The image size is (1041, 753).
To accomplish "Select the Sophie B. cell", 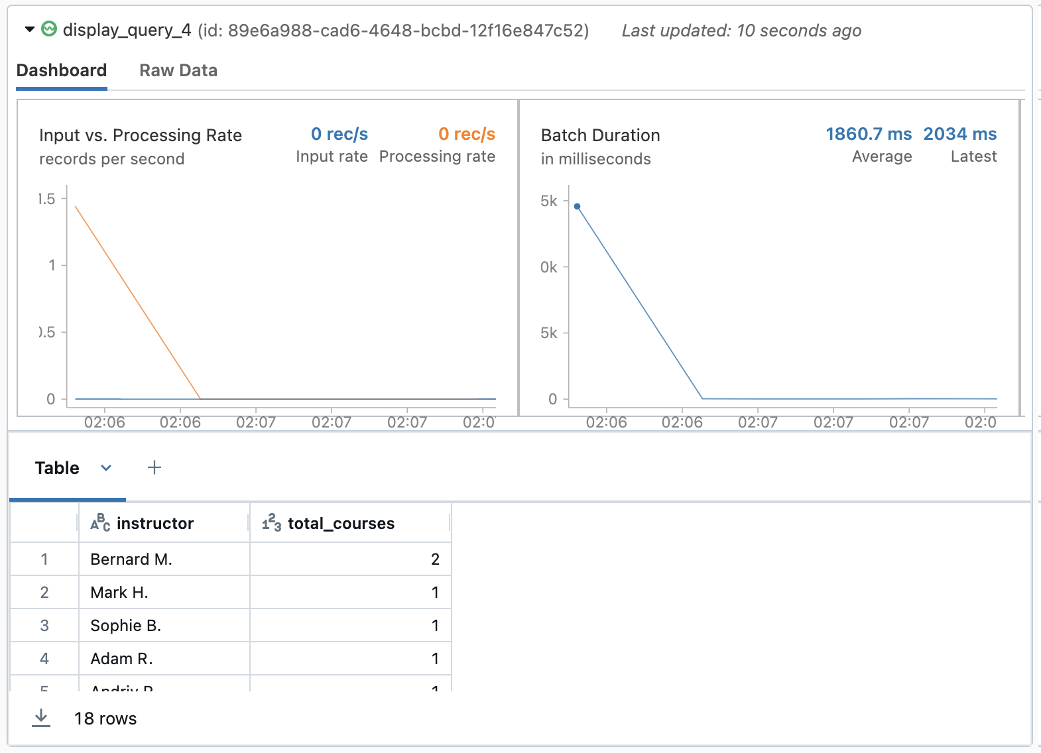I will 164,626.
